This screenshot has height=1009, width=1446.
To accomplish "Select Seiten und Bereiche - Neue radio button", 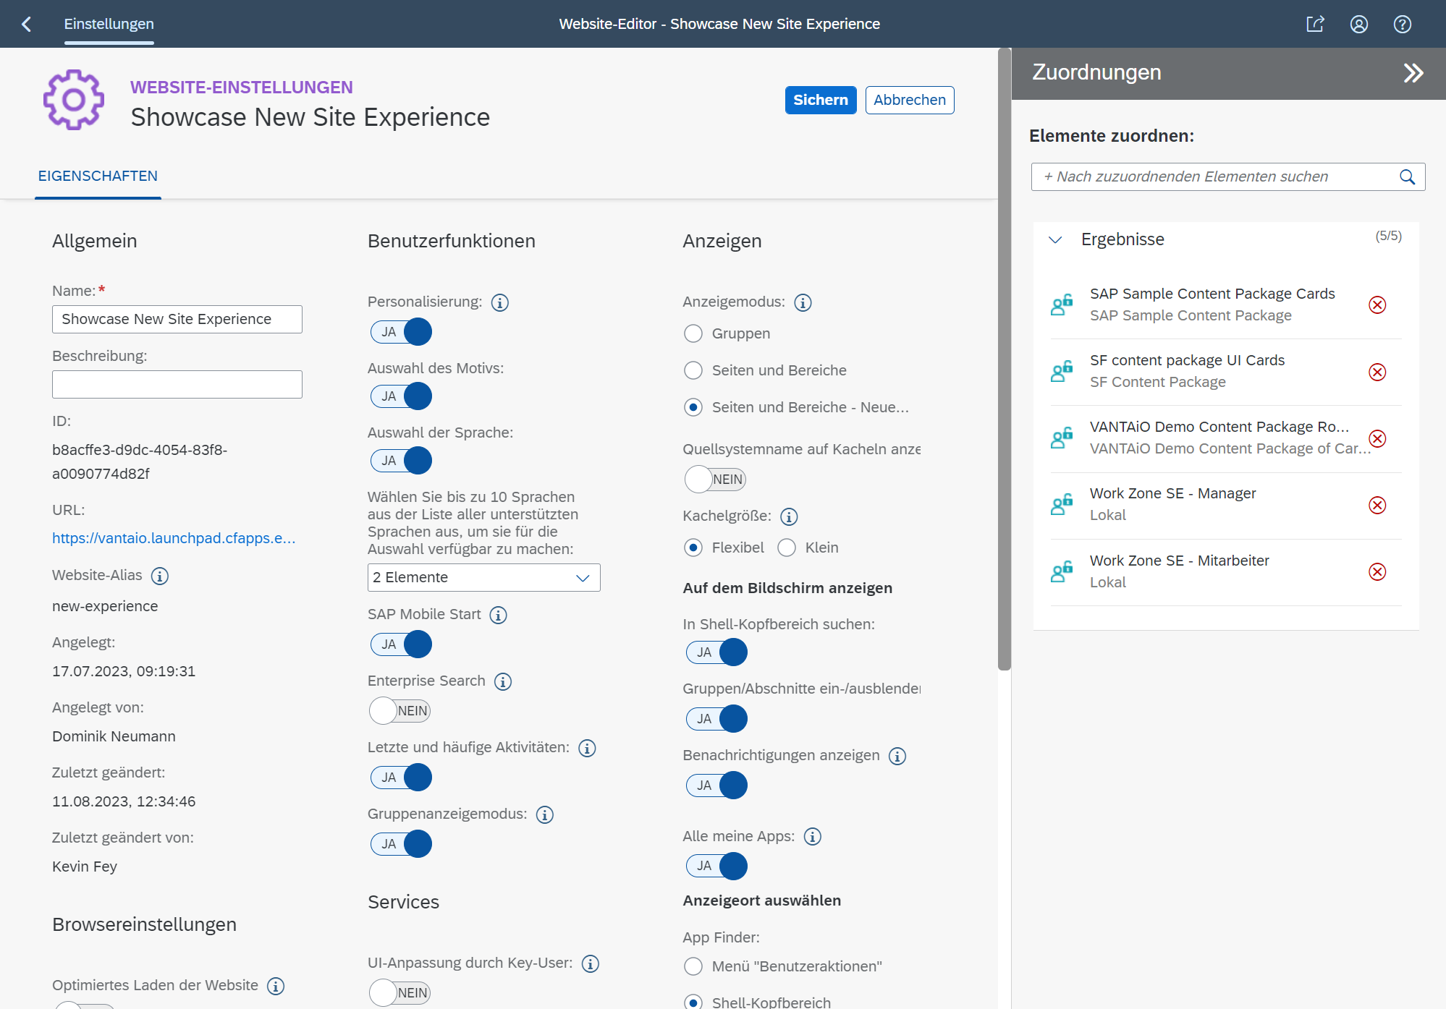I will tap(695, 406).
